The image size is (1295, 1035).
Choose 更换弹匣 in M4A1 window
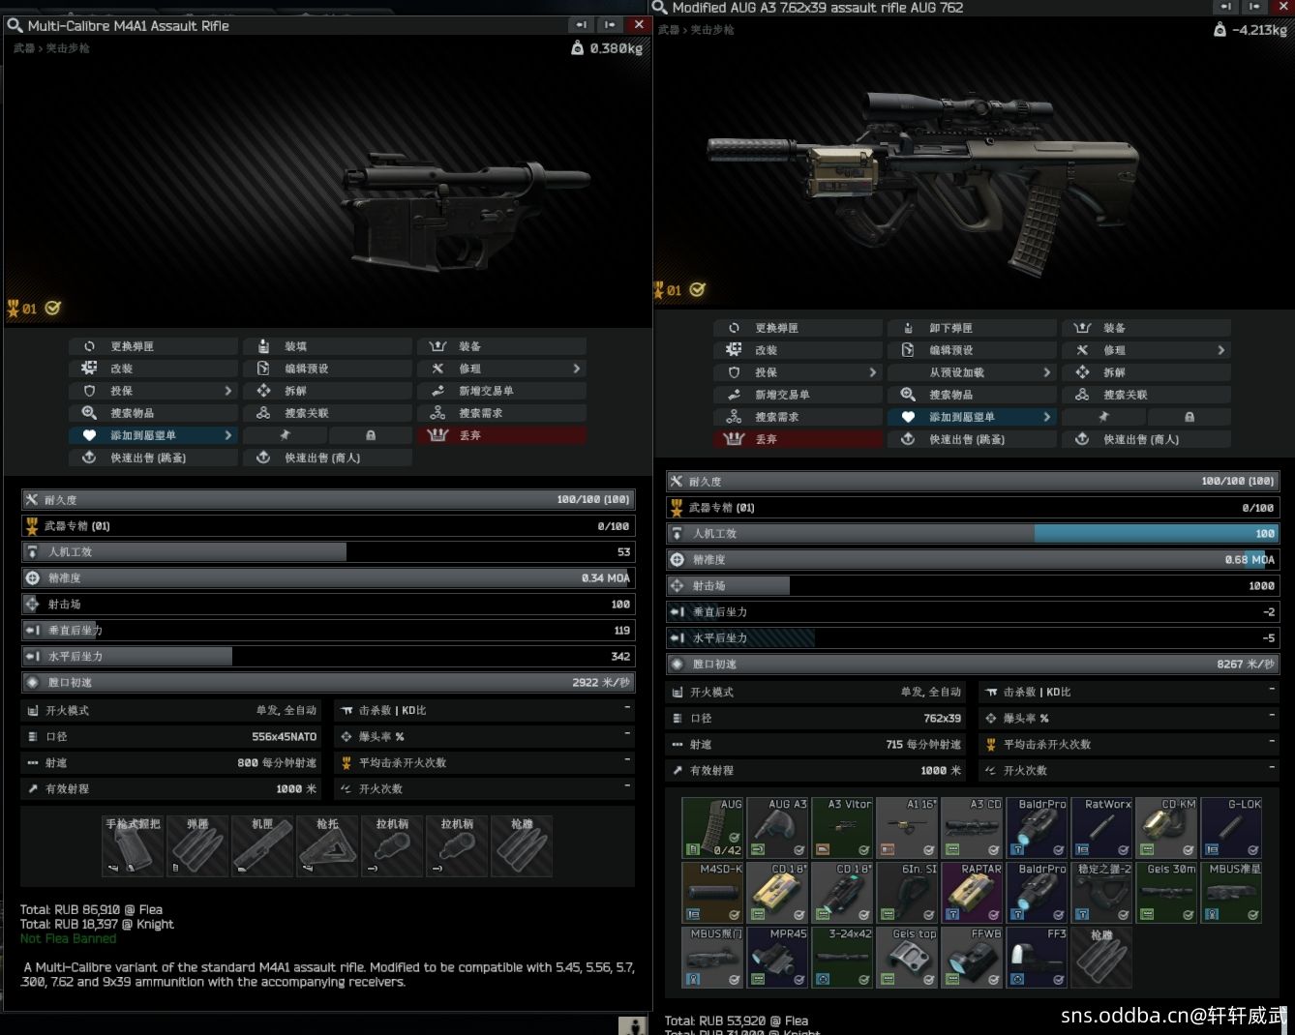153,346
